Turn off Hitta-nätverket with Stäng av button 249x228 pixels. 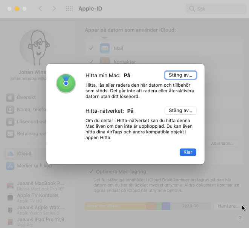(180, 110)
